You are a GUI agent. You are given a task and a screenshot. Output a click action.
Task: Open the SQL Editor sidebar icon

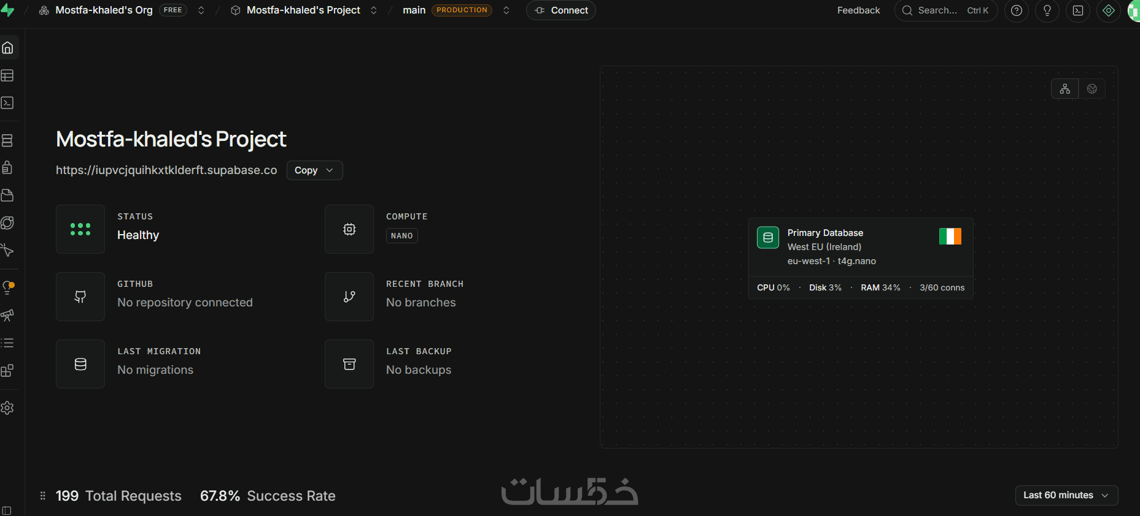pyautogui.click(x=8, y=103)
